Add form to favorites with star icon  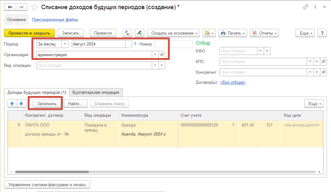point(34,7)
